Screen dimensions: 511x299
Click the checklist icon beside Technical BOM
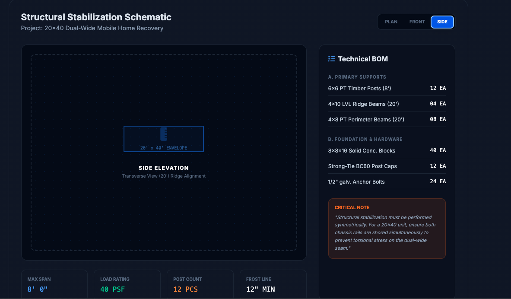click(x=331, y=59)
